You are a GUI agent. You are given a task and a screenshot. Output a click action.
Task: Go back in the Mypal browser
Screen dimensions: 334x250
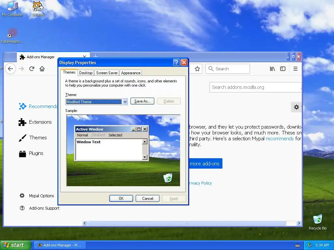[10, 69]
